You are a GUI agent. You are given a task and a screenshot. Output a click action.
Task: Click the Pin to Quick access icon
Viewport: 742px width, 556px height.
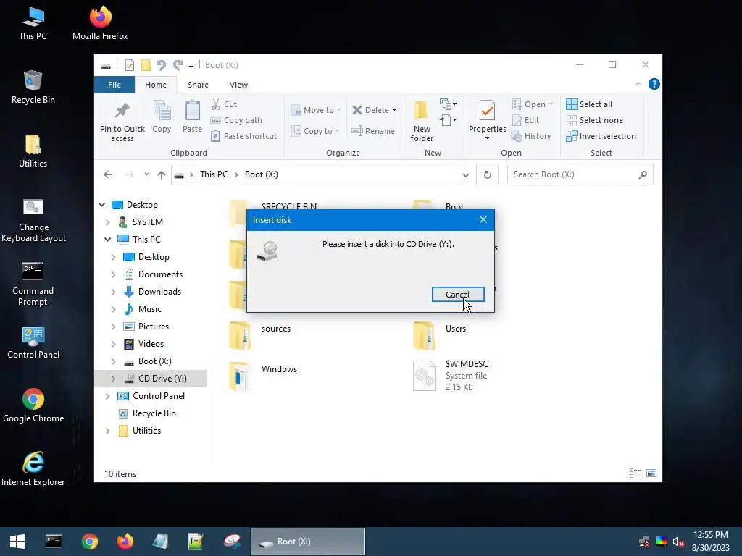(122, 110)
